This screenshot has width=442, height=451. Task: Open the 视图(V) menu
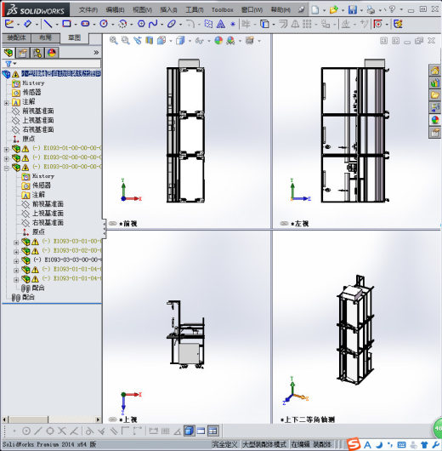coord(142,9)
